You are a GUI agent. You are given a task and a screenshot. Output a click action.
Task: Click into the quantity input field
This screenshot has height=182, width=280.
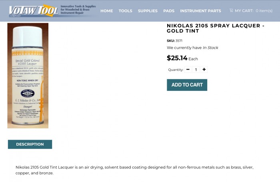point(196,70)
